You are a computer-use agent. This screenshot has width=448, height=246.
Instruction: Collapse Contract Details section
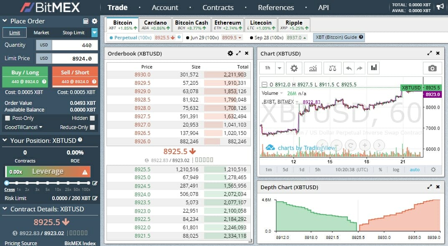click(5, 208)
